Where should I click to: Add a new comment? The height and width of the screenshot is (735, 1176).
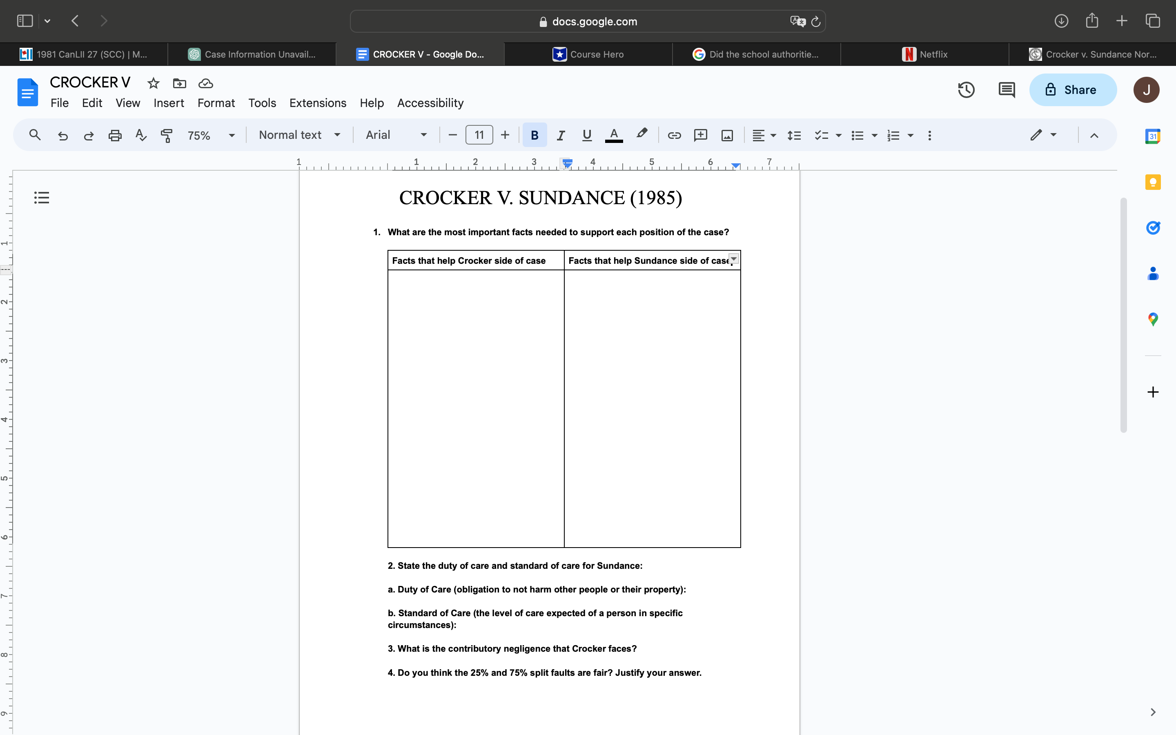(x=700, y=135)
